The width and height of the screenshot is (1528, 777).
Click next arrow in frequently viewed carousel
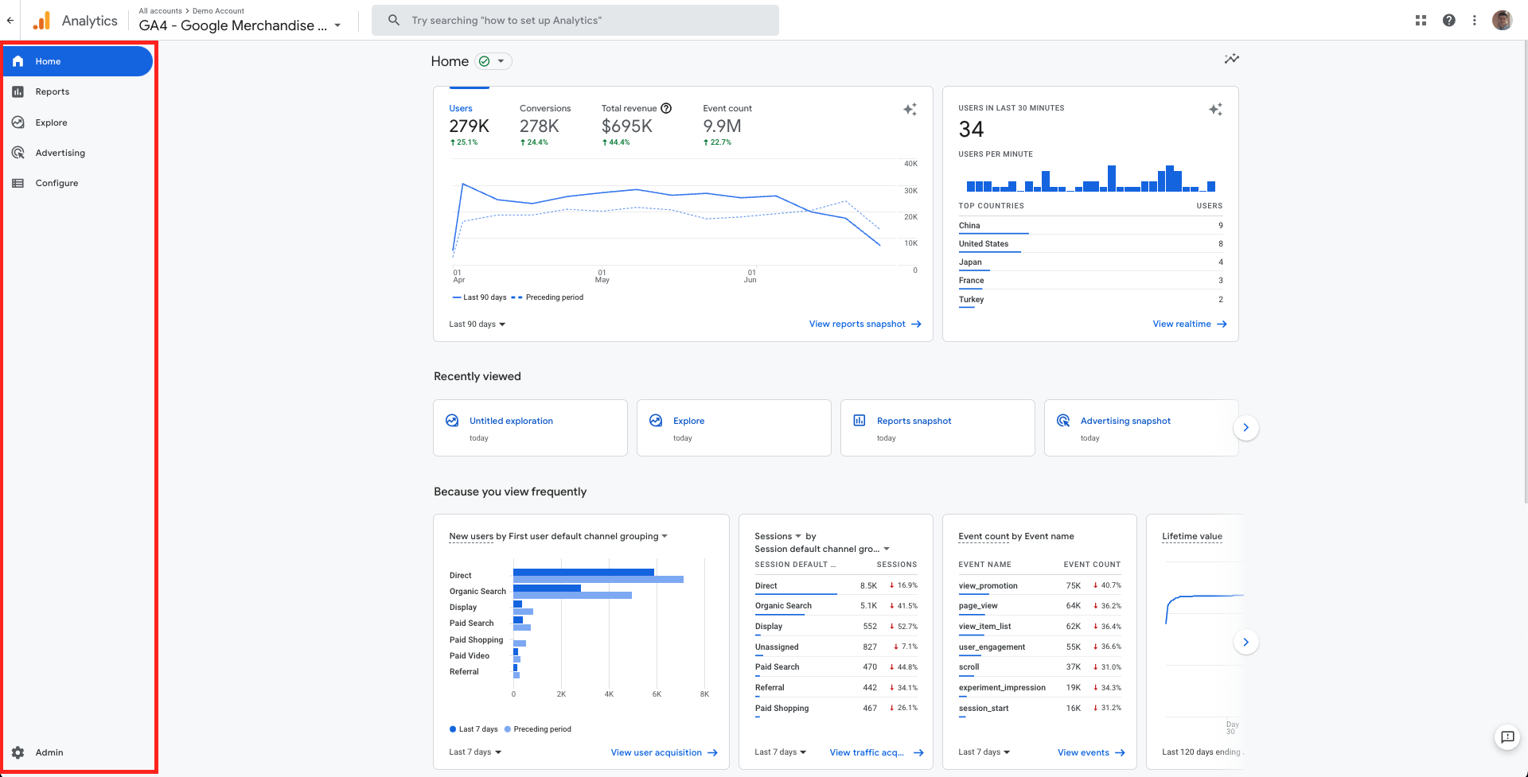(1245, 642)
